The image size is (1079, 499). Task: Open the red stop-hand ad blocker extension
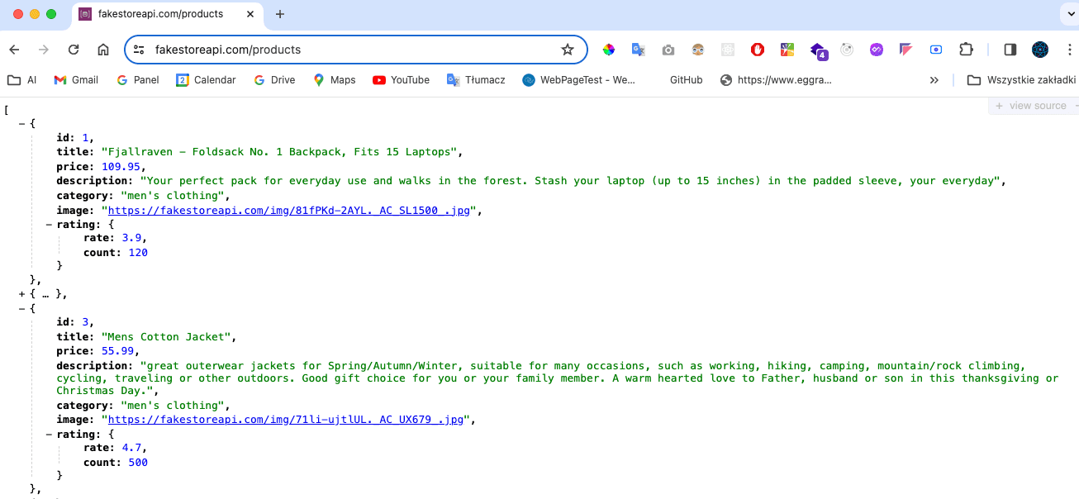758,50
